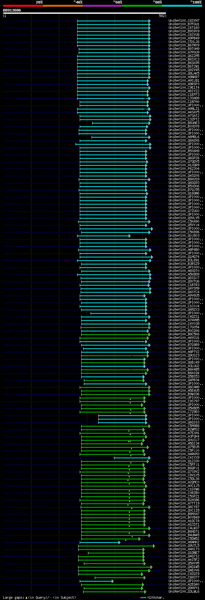Image resolution: width=205 pixels, height=600 pixels.
Task: Pick the UniRef100_A9NKR7 entry
Action: click(184, 77)
